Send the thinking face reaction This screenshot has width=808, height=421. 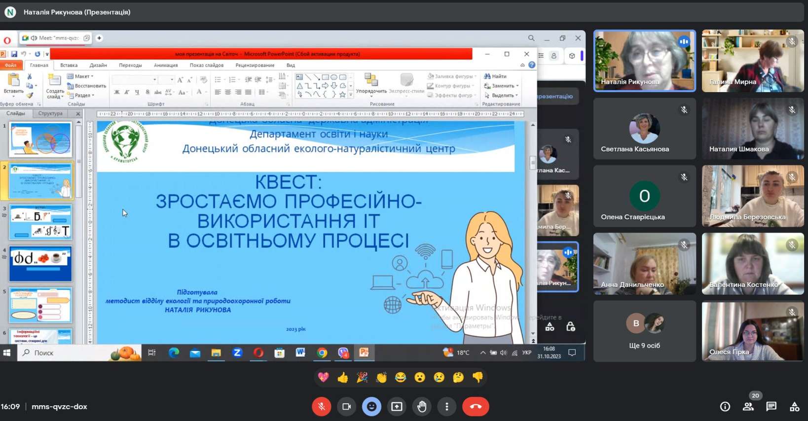tap(458, 378)
